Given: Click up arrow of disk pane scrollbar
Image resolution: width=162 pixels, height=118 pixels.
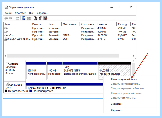Looking at the screenshot, I should point(133,61).
